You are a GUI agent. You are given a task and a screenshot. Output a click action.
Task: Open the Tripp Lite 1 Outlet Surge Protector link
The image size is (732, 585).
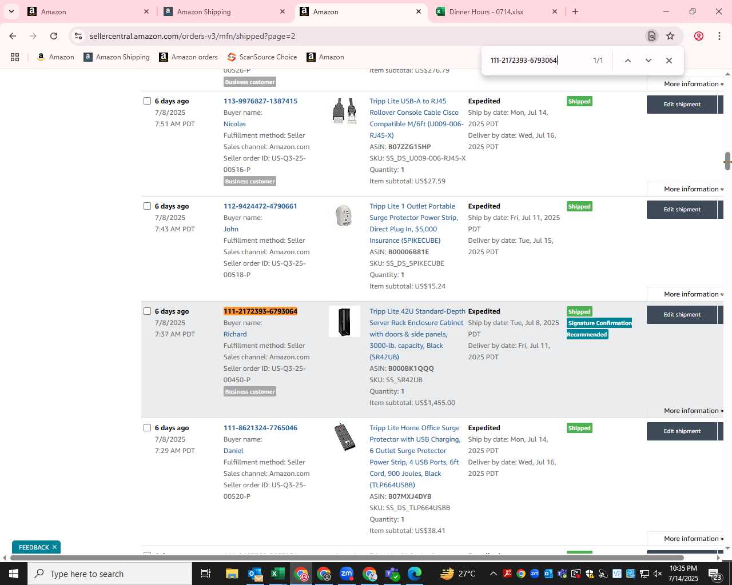[x=413, y=223]
